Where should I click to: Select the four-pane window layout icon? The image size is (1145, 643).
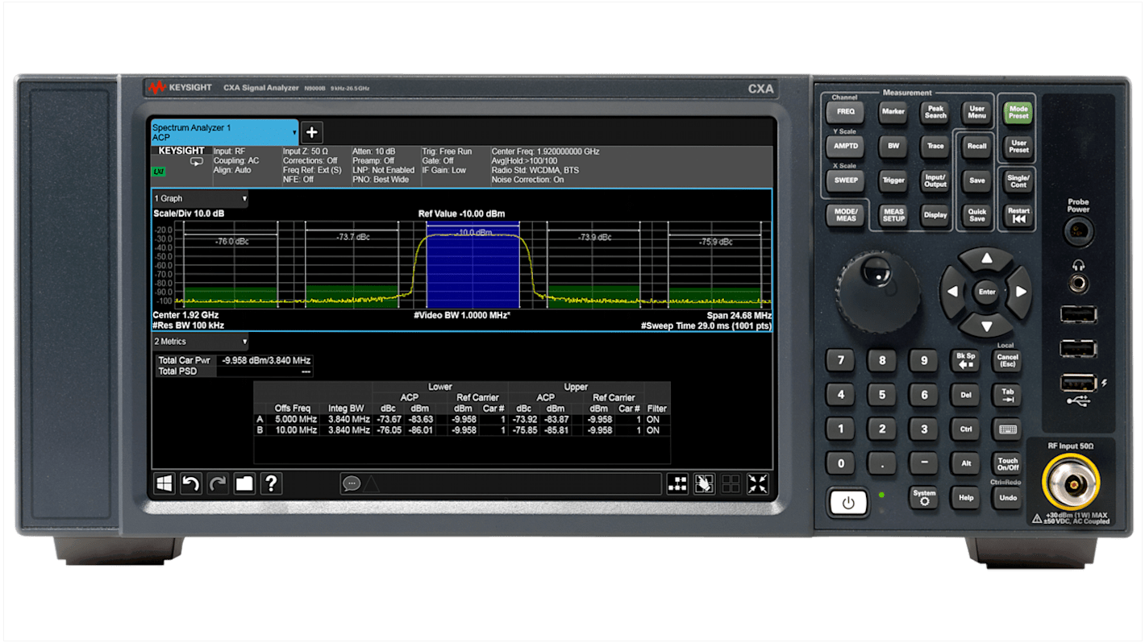coord(731,483)
